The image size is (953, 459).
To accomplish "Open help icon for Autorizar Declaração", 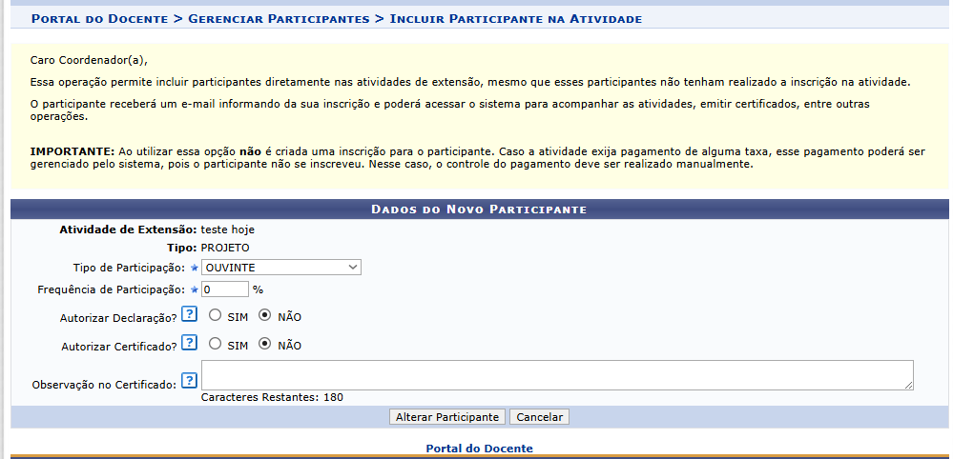I will 190,314.
